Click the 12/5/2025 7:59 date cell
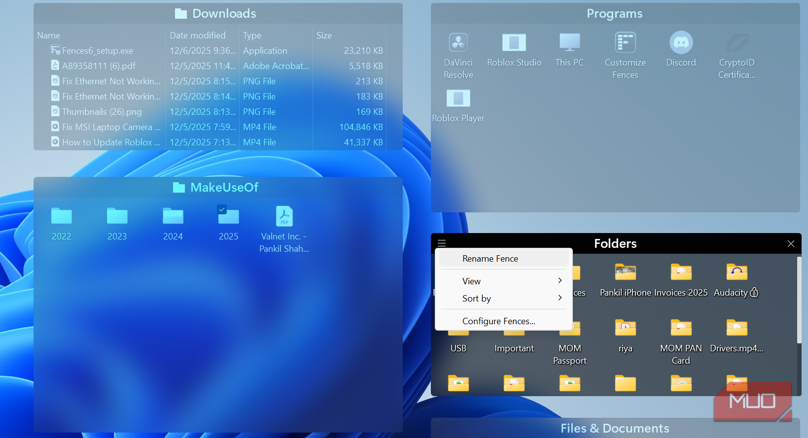This screenshot has height=438, width=808. (x=203, y=127)
